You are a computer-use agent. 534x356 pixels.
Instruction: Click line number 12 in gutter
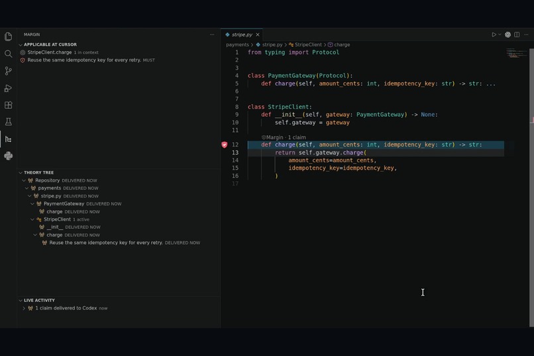click(x=235, y=145)
